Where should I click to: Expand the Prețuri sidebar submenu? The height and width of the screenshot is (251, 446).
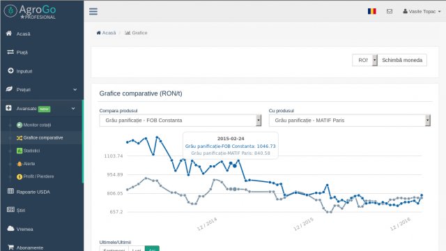tap(42, 90)
